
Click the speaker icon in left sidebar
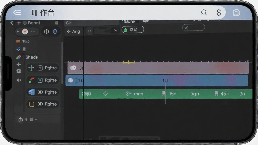point(19,80)
